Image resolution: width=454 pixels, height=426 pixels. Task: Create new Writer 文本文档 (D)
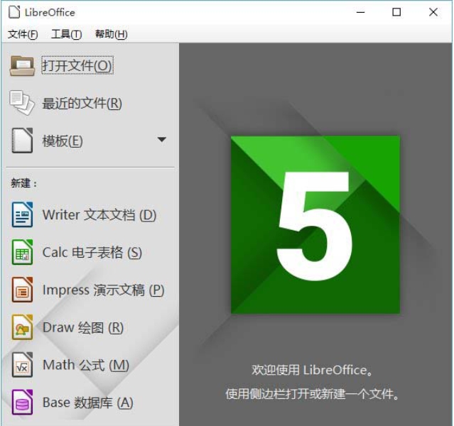point(99,215)
